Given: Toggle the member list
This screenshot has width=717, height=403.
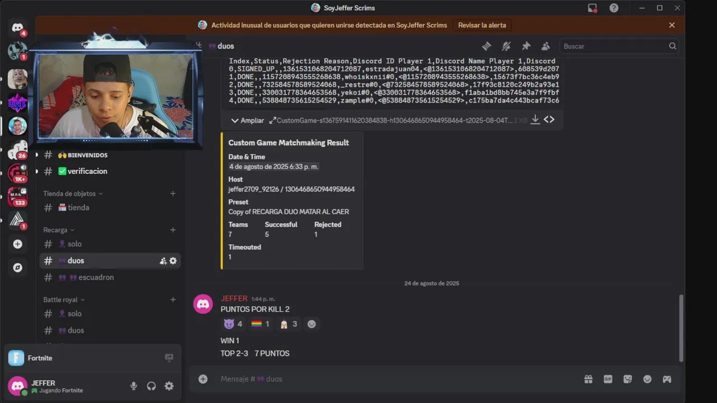Looking at the screenshot, I should pyautogui.click(x=545, y=46).
